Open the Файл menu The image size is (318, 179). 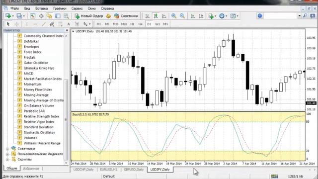(15, 8)
